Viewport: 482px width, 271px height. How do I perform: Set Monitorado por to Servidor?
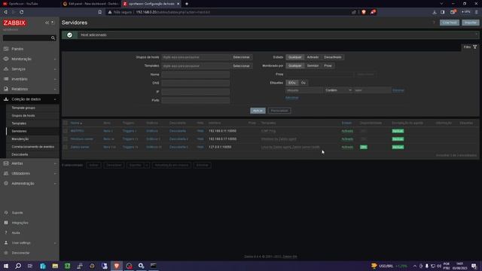click(313, 65)
